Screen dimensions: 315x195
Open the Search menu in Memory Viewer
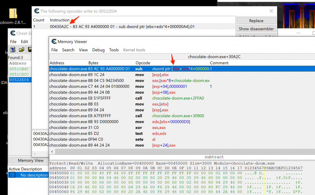[68, 50]
